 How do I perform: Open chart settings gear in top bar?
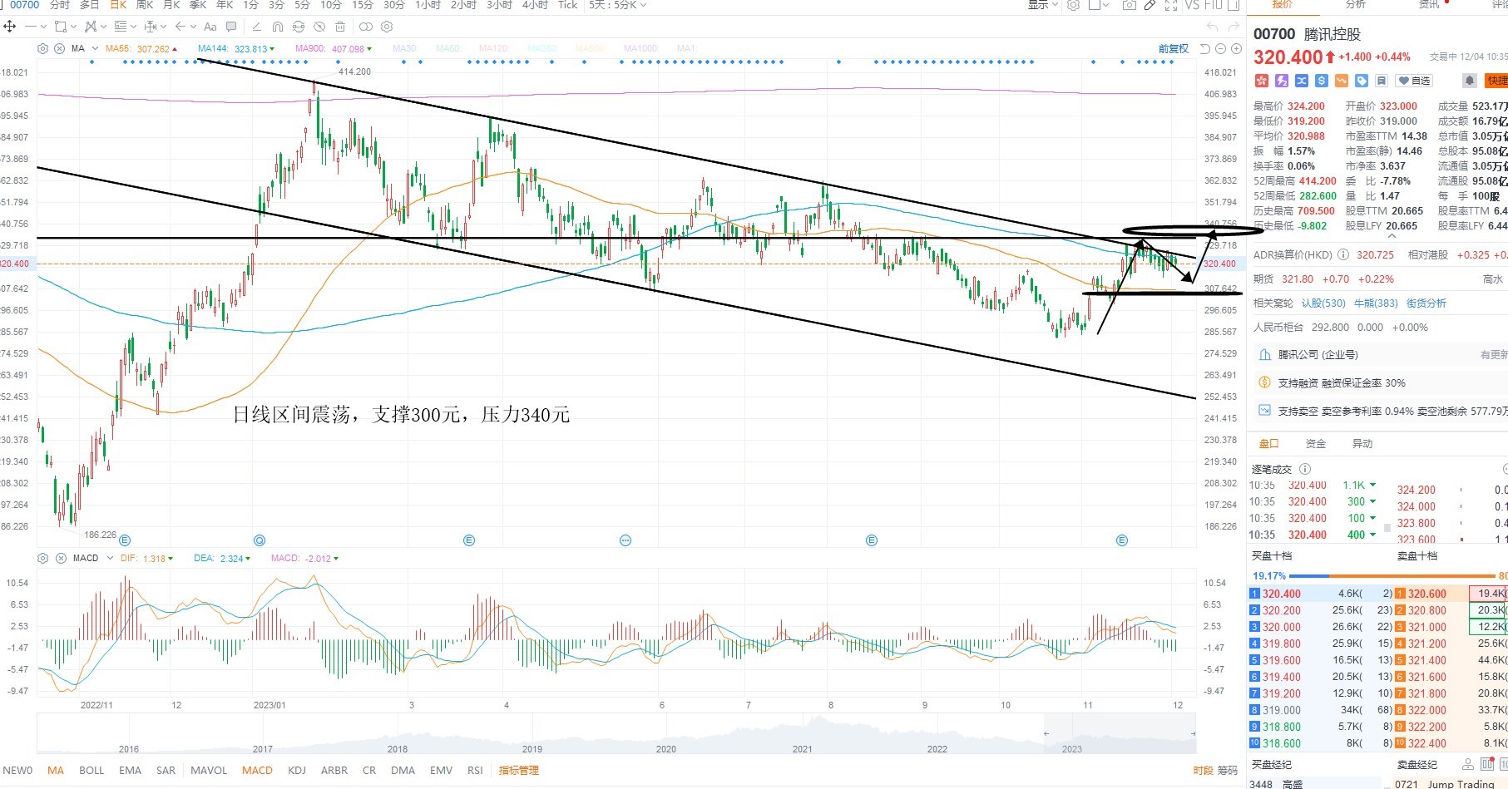pyautogui.click(x=1074, y=5)
